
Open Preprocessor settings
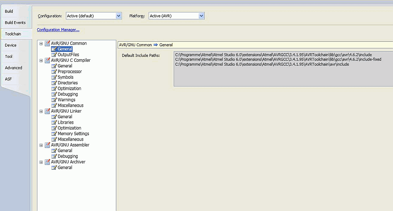[70, 72]
